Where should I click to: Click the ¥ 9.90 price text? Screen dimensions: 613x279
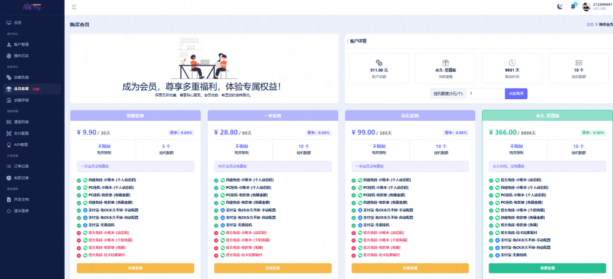pos(86,132)
